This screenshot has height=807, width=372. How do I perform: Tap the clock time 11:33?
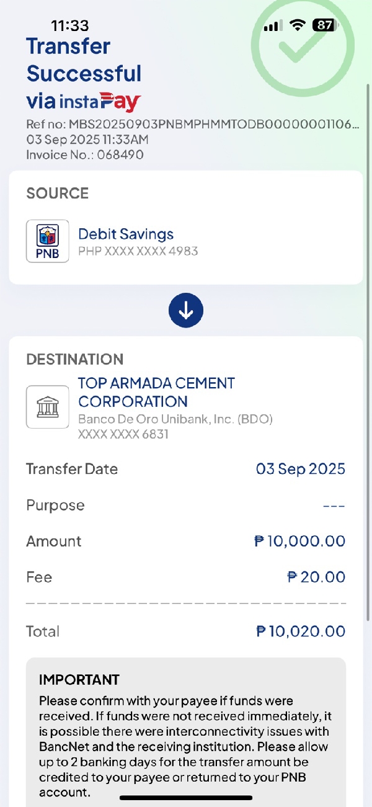click(x=70, y=25)
